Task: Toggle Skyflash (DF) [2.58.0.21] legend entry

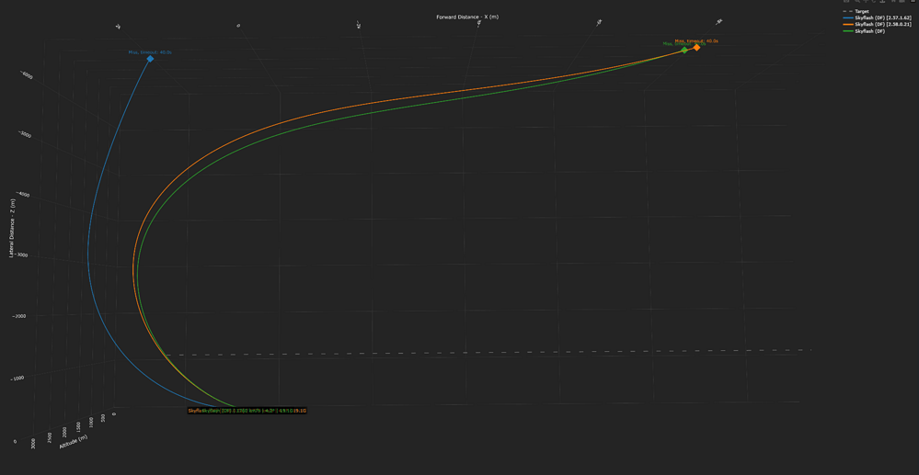Action: pos(876,25)
